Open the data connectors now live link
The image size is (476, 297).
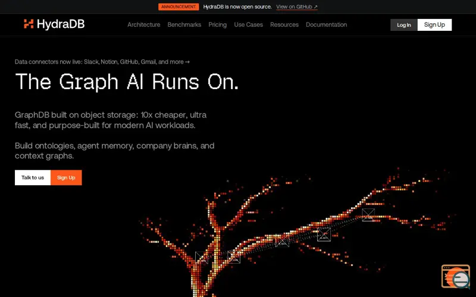(x=102, y=62)
